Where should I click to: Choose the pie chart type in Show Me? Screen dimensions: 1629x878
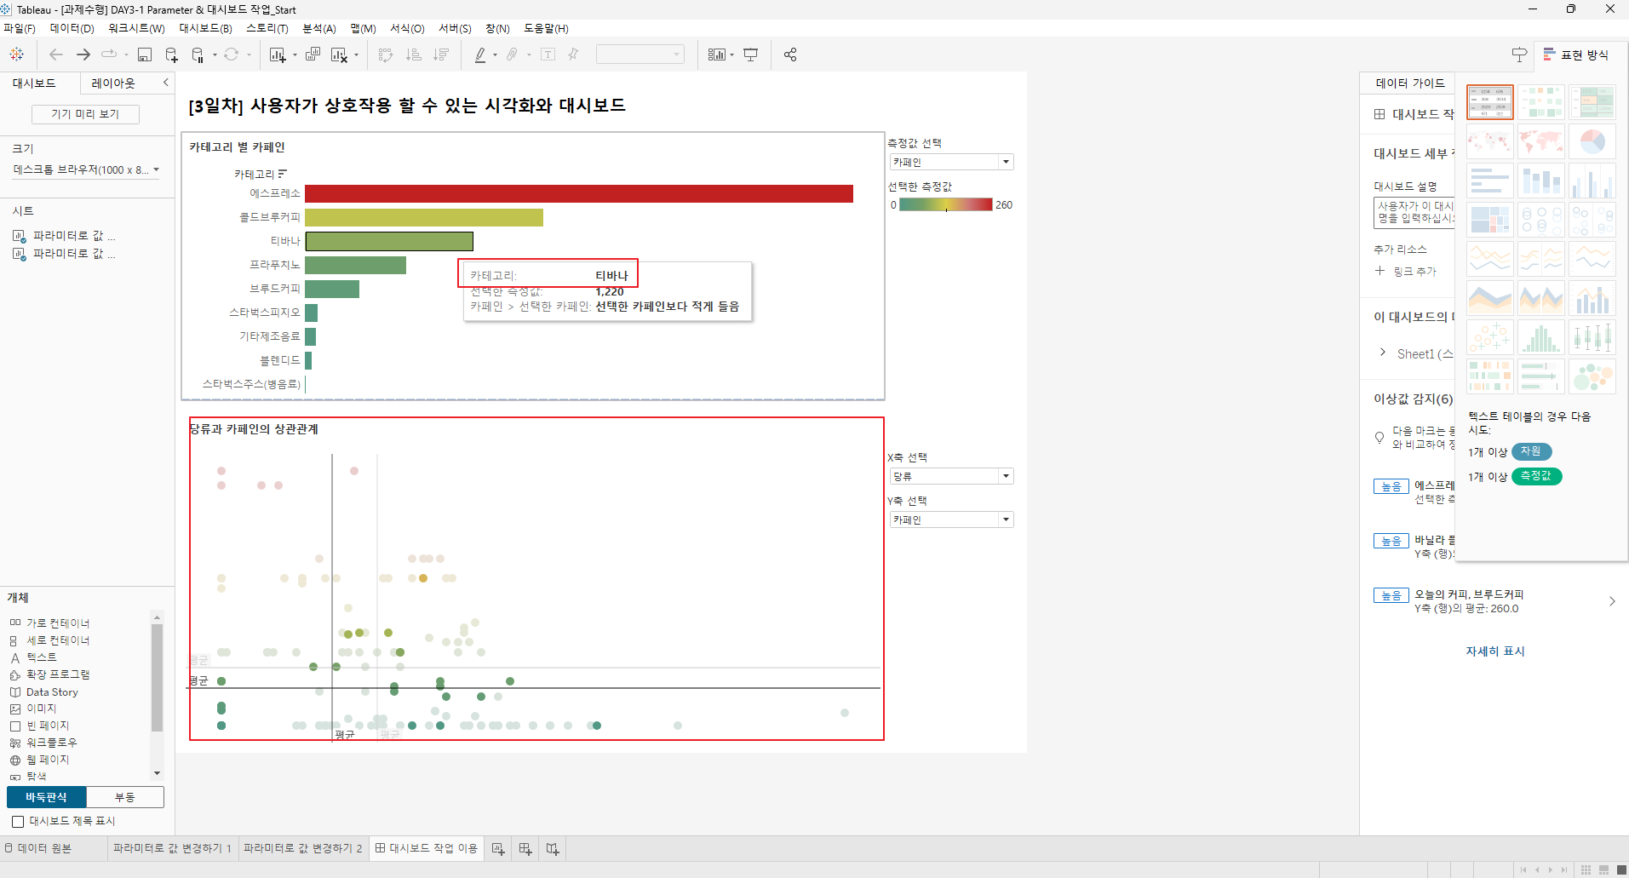(x=1592, y=141)
